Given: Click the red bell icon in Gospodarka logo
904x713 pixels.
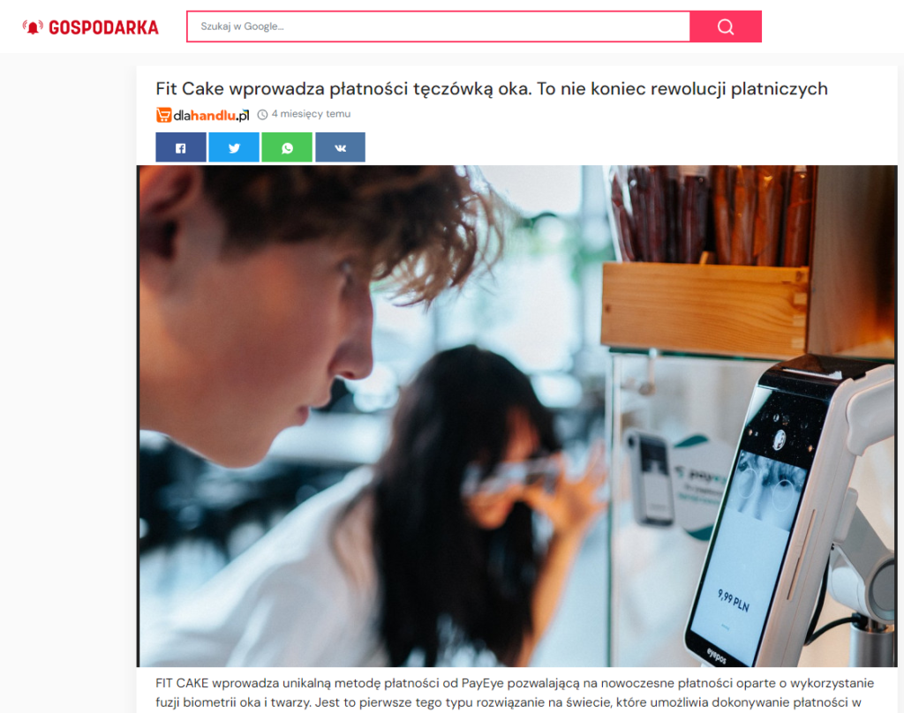Looking at the screenshot, I should pos(33,27).
